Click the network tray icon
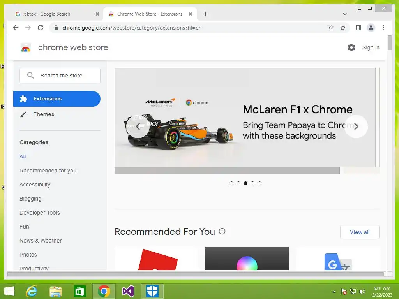The width and height of the screenshot is (399, 299). (353, 292)
